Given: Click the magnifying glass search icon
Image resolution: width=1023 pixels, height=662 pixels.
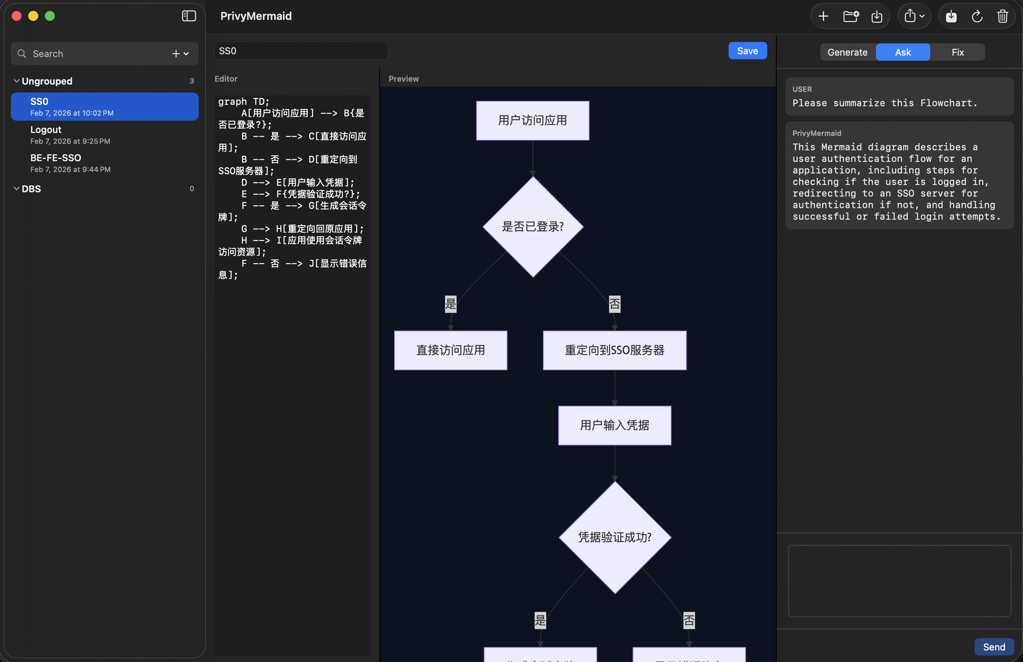Looking at the screenshot, I should pos(22,53).
